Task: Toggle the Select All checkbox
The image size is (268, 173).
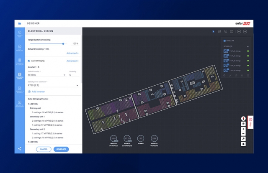Action: coord(224,41)
